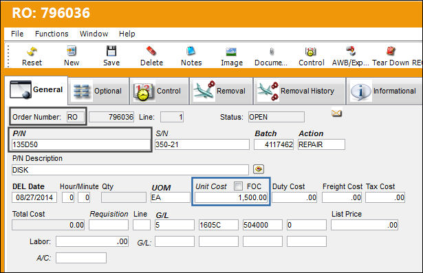Click the order type field showing RO
The image size is (423, 273).
(75, 117)
